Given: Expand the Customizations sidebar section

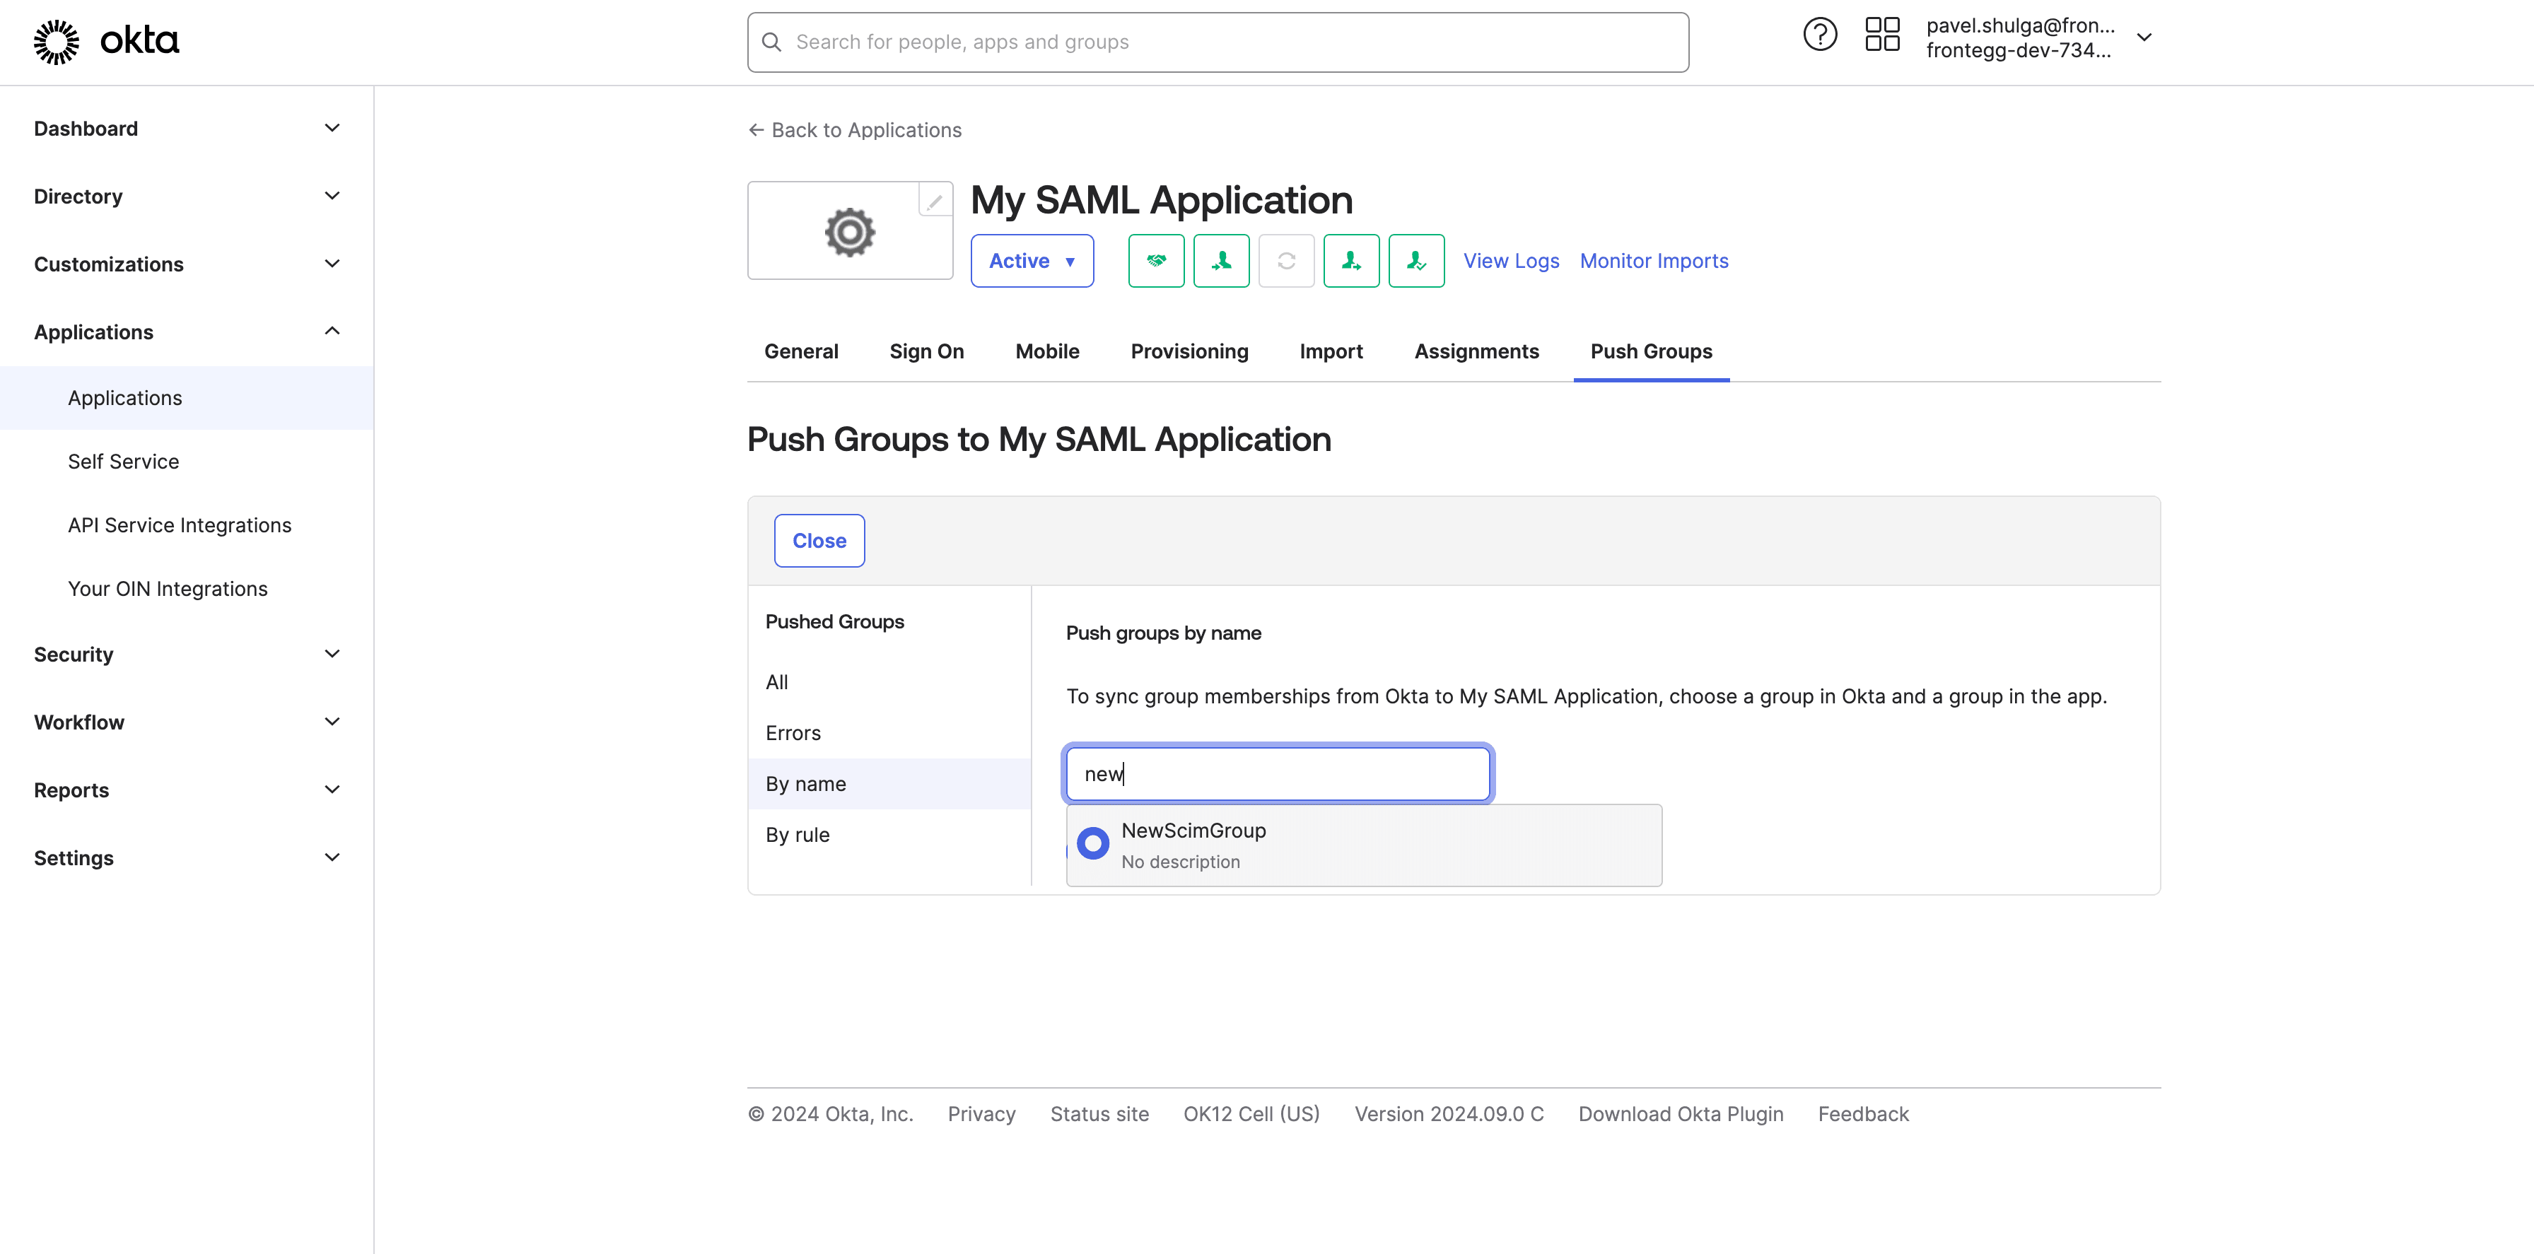Looking at the screenshot, I should 186,264.
